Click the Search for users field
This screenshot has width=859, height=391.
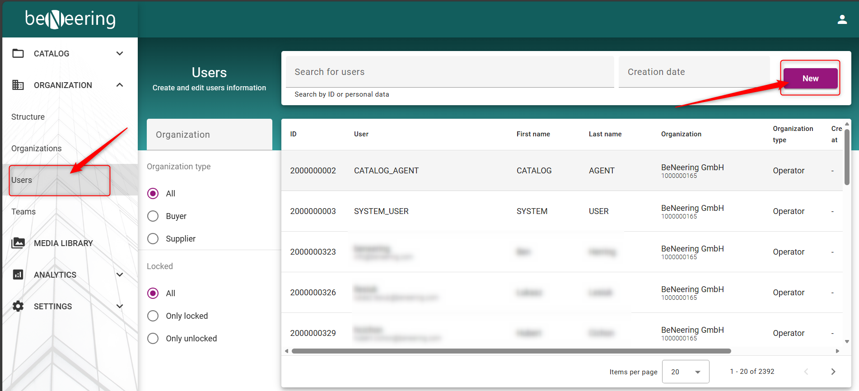tap(449, 72)
